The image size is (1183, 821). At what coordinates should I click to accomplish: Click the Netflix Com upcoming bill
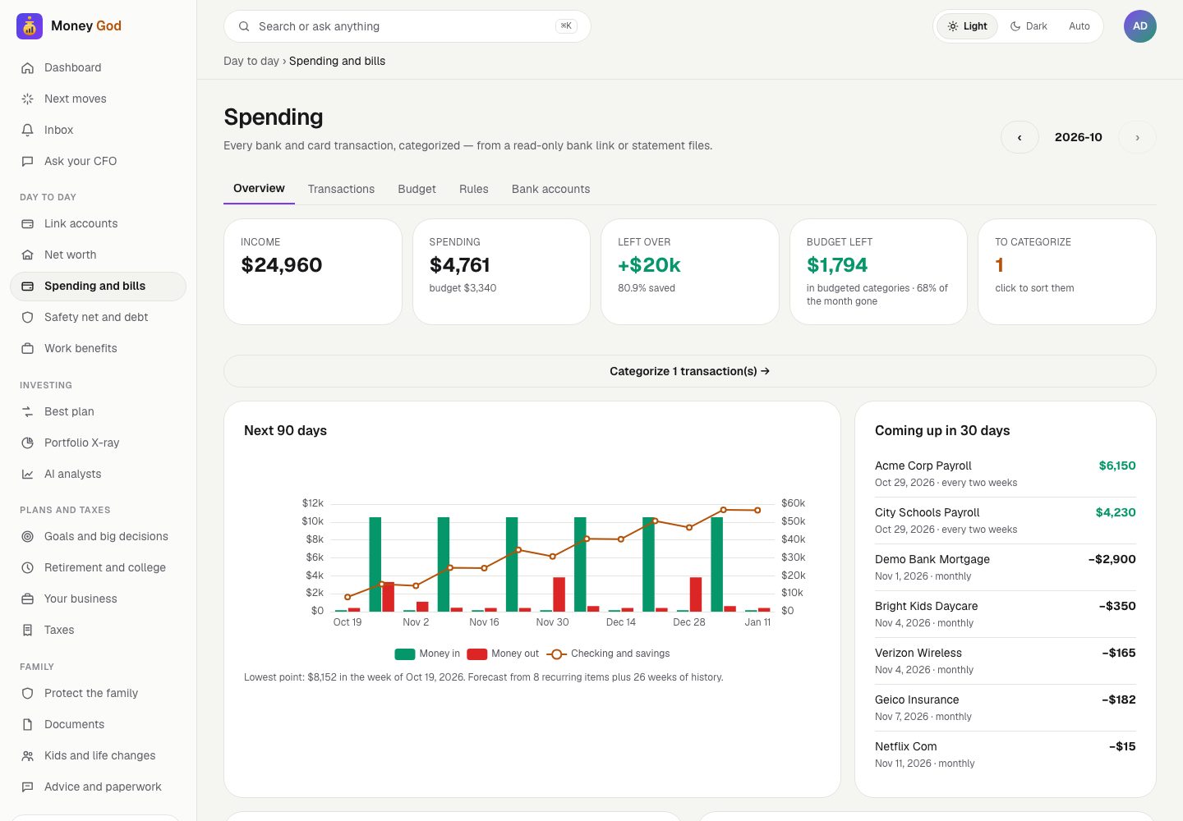coord(1006,754)
